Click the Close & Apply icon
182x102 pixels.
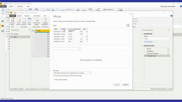click(x=13, y=22)
